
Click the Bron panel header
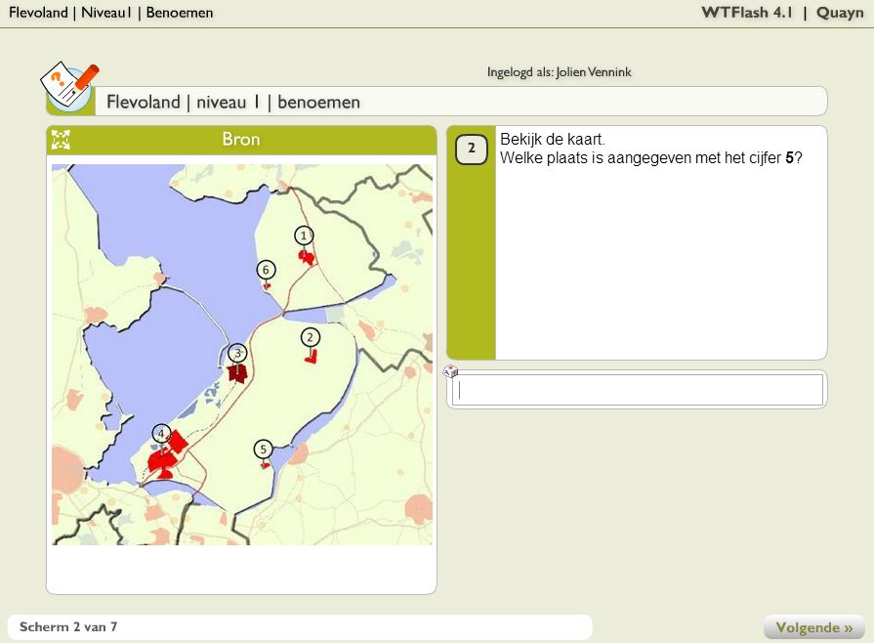click(241, 140)
